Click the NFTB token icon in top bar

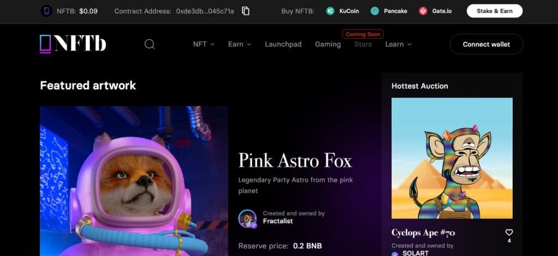click(x=46, y=11)
